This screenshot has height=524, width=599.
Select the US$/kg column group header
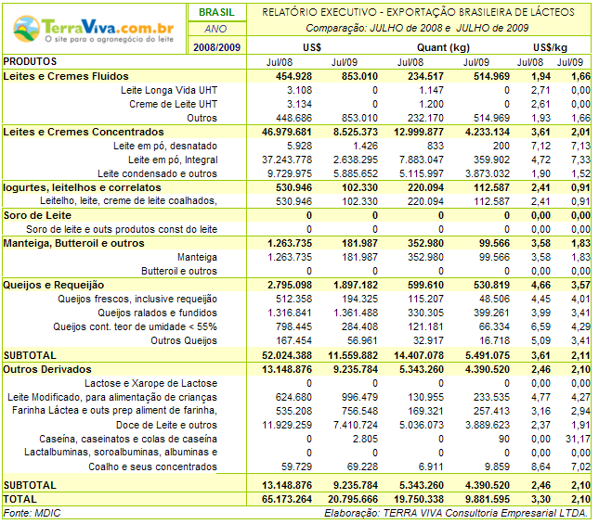(x=550, y=47)
